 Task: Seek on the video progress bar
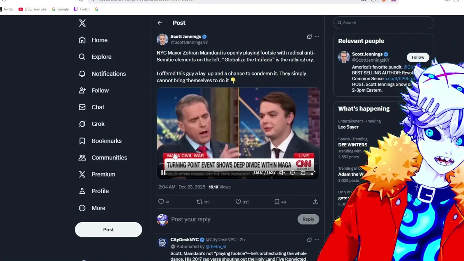pos(238,165)
